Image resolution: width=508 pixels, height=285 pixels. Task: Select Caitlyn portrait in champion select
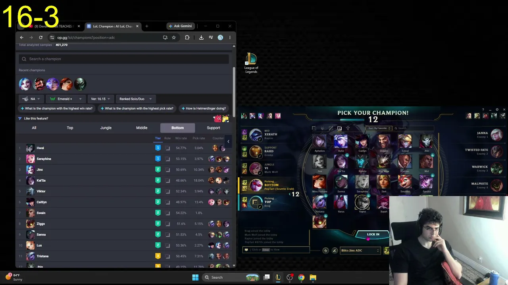pyautogui.click(x=362, y=142)
